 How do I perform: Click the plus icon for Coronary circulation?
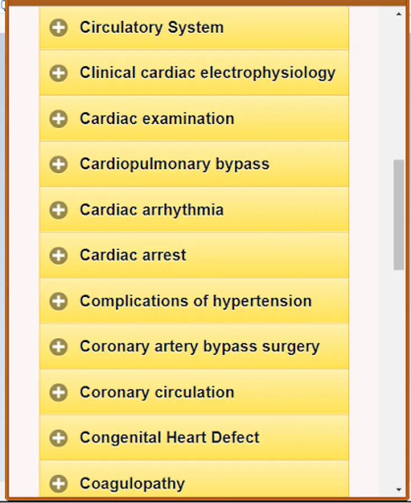click(x=58, y=392)
